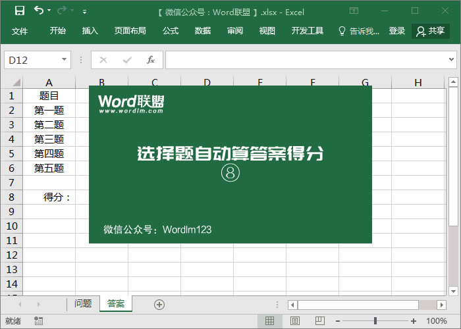Click the 登录 sign-in link

tap(397, 31)
